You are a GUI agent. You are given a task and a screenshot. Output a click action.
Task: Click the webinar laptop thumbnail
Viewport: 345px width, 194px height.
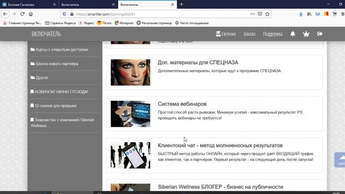[130, 114]
